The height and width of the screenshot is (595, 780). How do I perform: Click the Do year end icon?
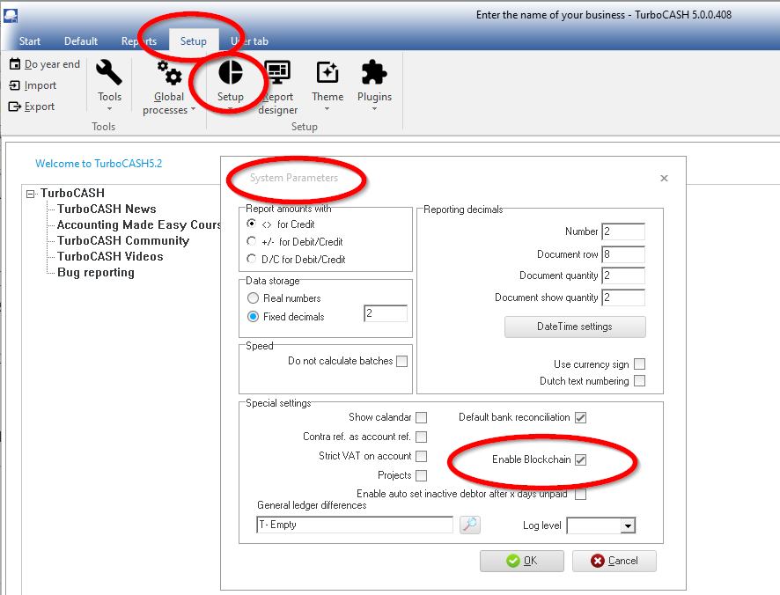click(15, 64)
